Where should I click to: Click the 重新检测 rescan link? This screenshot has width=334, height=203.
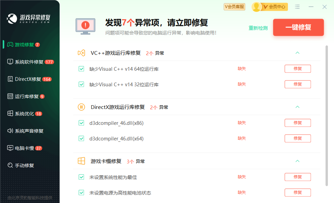[x=258, y=28]
